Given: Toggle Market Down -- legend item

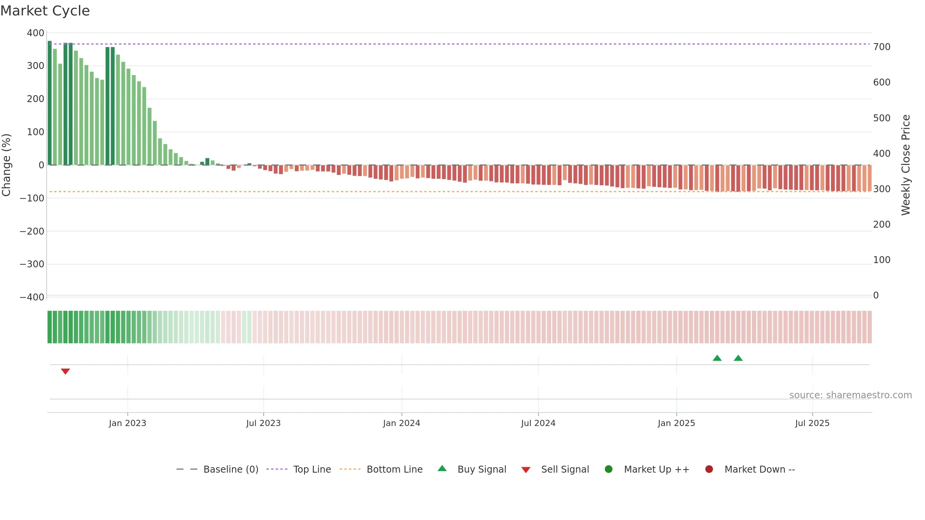Looking at the screenshot, I should pyautogui.click(x=750, y=469).
